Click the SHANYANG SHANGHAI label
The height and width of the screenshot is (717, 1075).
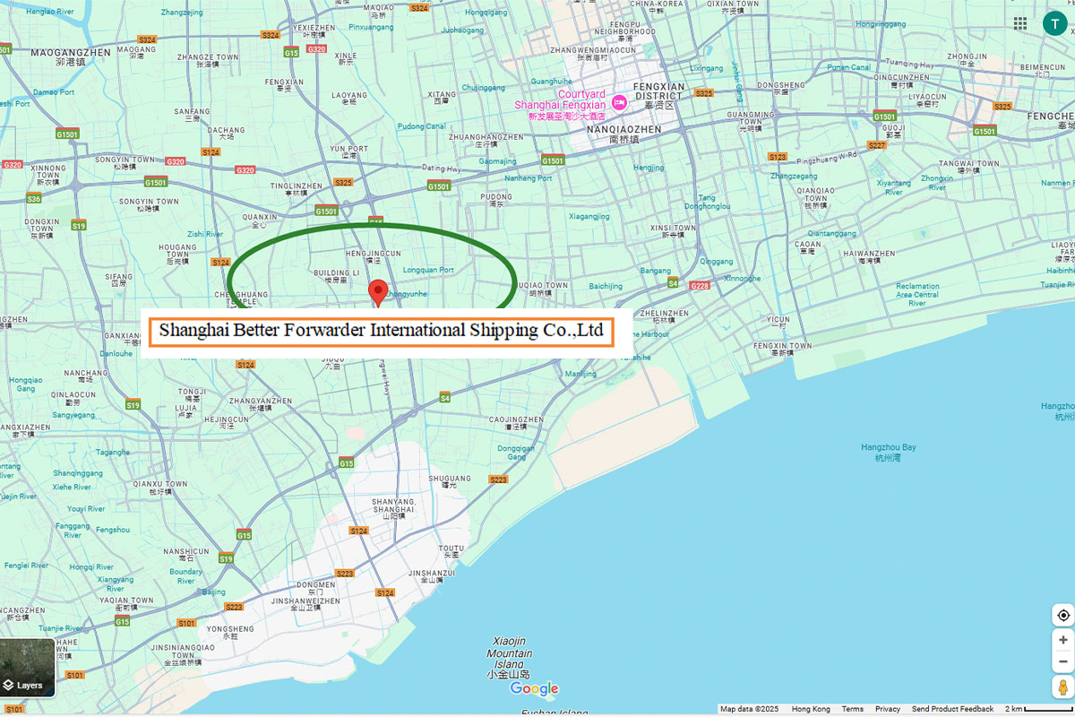coord(394,508)
